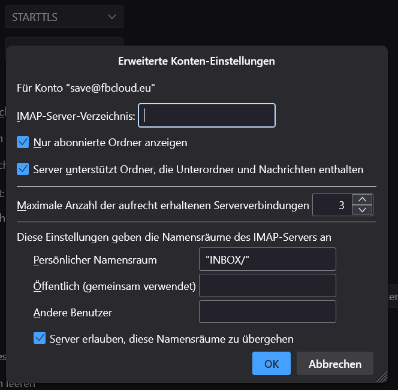
Task: Decrease maximum server connections with down arrow
Action: click(361, 210)
